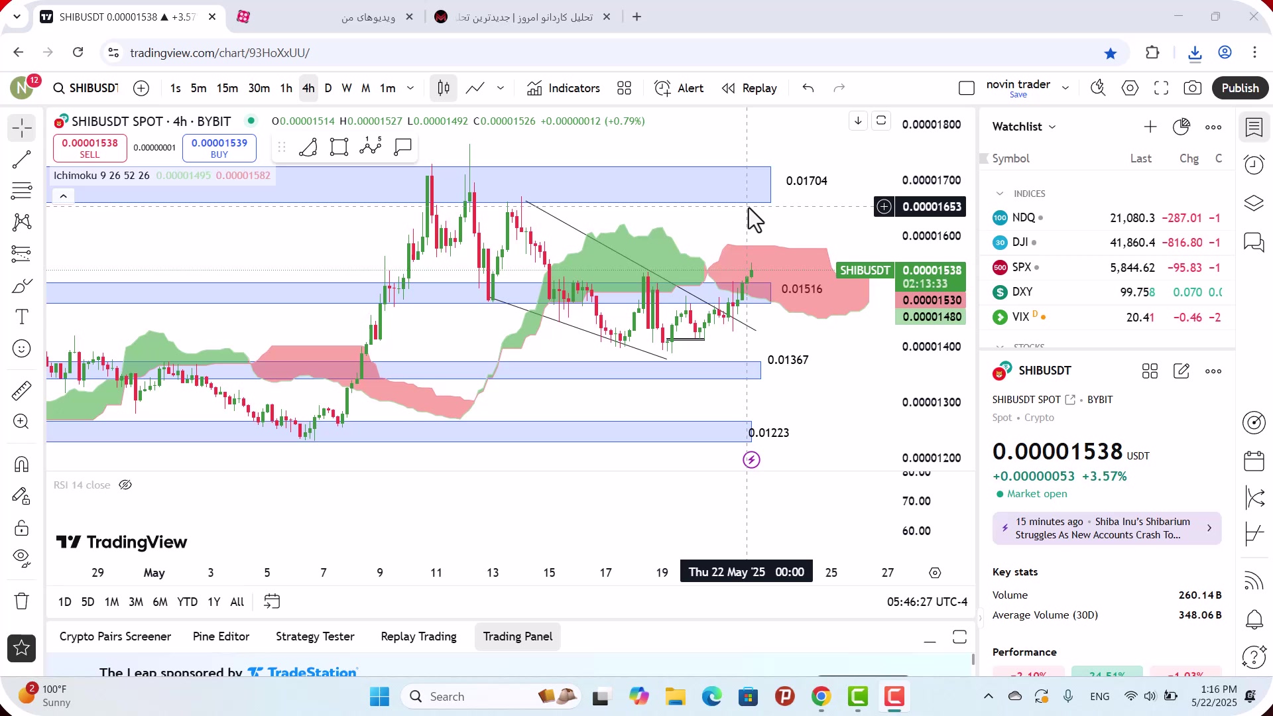Open the Windows Start menu

(x=379, y=697)
